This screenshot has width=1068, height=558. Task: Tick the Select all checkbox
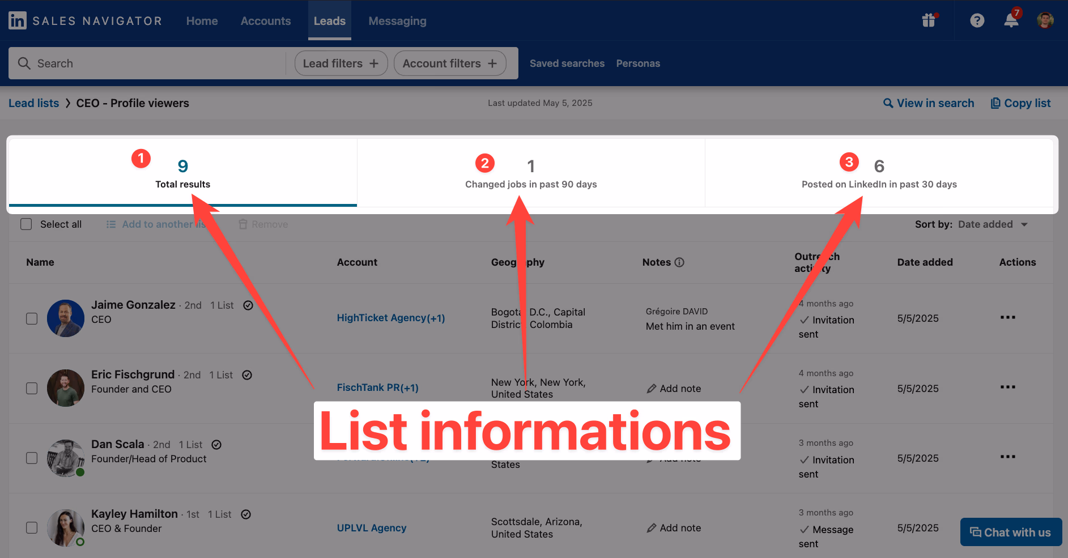pyautogui.click(x=26, y=224)
